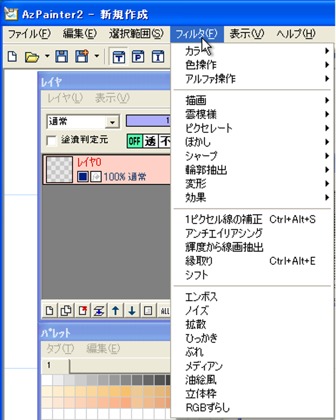Click the floppy disk save icon
Image resolution: width=336 pixels, height=420 pixels.
pyautogui.click(x=62, y=57)
